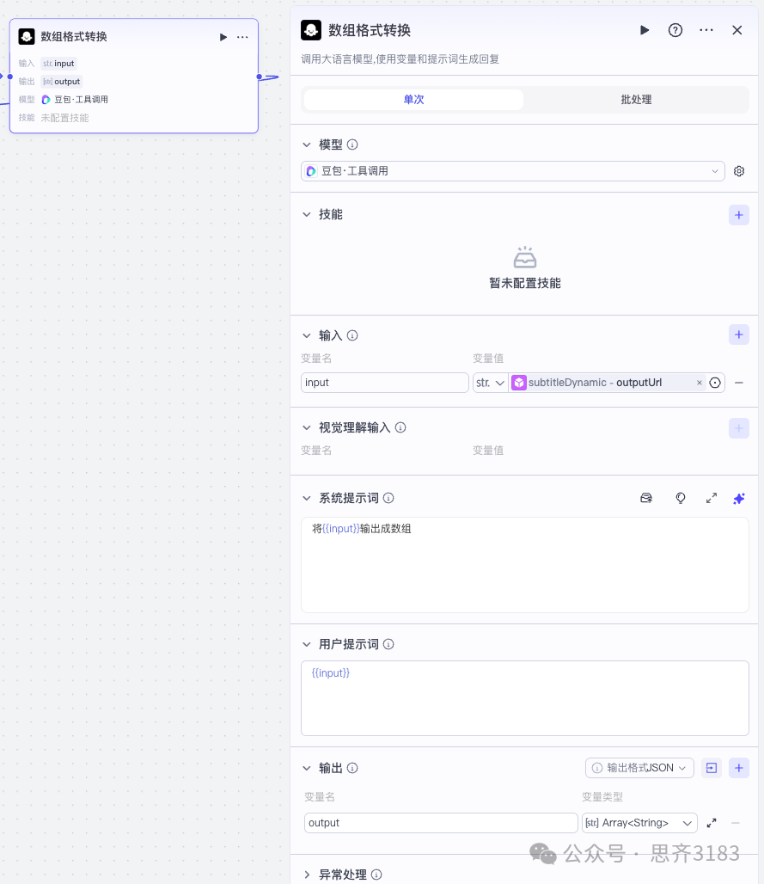The image size is (764, 884).
Task: Open the str. type dropdown for input
Action: [x=490, y=383]
